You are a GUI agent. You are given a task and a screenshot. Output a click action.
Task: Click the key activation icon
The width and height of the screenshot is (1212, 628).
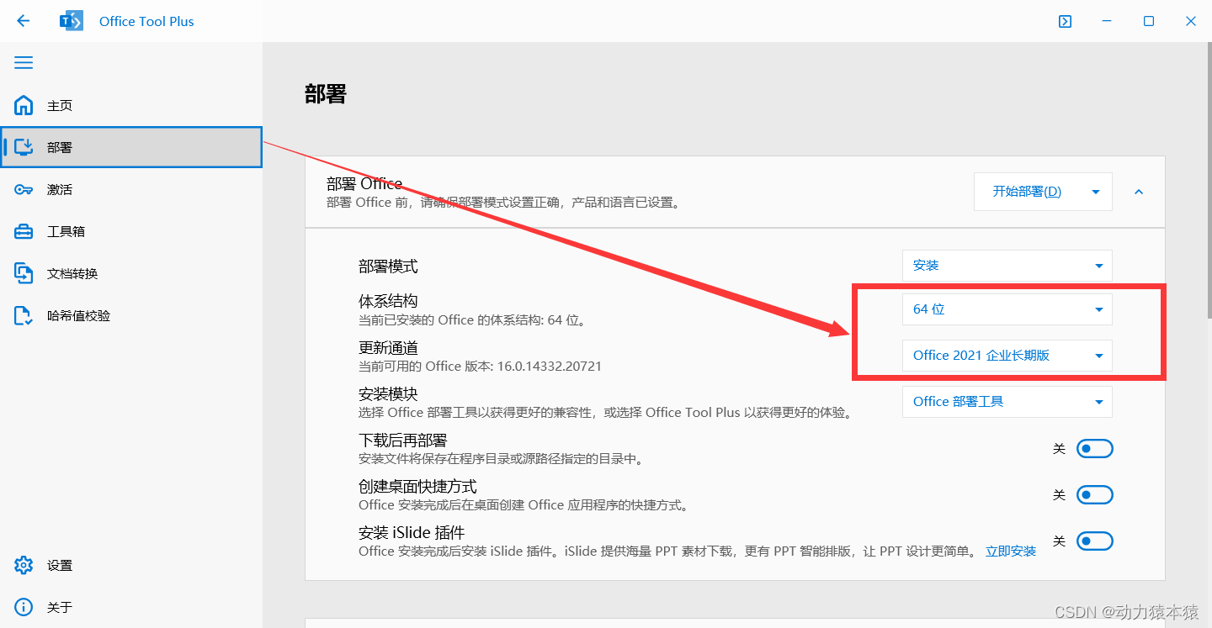pyautogui.click(x=24, y=189)
